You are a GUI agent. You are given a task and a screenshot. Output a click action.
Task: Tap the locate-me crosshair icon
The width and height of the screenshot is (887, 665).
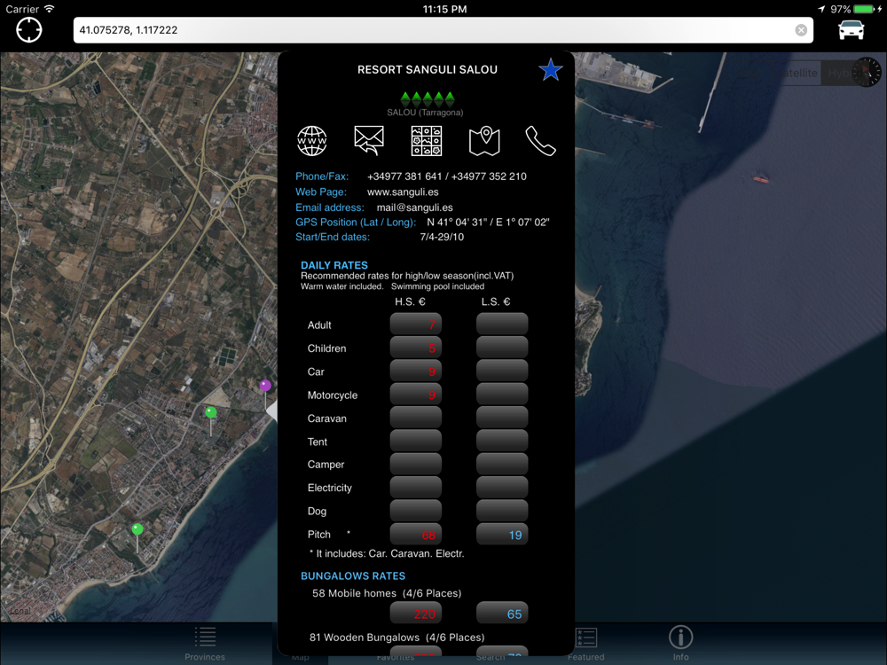point(29,30)
